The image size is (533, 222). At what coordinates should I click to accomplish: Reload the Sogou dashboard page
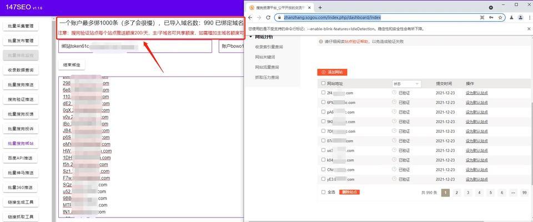[268, 17]
